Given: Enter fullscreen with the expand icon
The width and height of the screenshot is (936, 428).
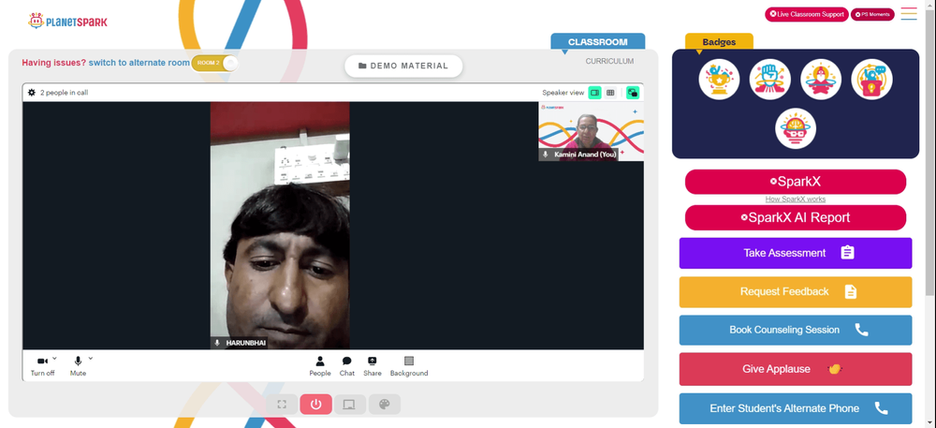Looking at the screenshot, I should pyautogui.click(x=282, y=405).
